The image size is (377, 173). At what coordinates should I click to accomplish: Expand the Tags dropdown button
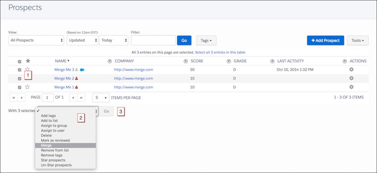(206, 40)
